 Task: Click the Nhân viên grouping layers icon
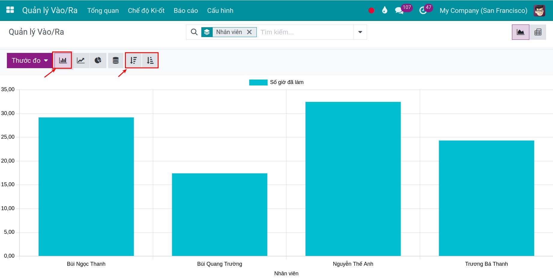(207, 32)
